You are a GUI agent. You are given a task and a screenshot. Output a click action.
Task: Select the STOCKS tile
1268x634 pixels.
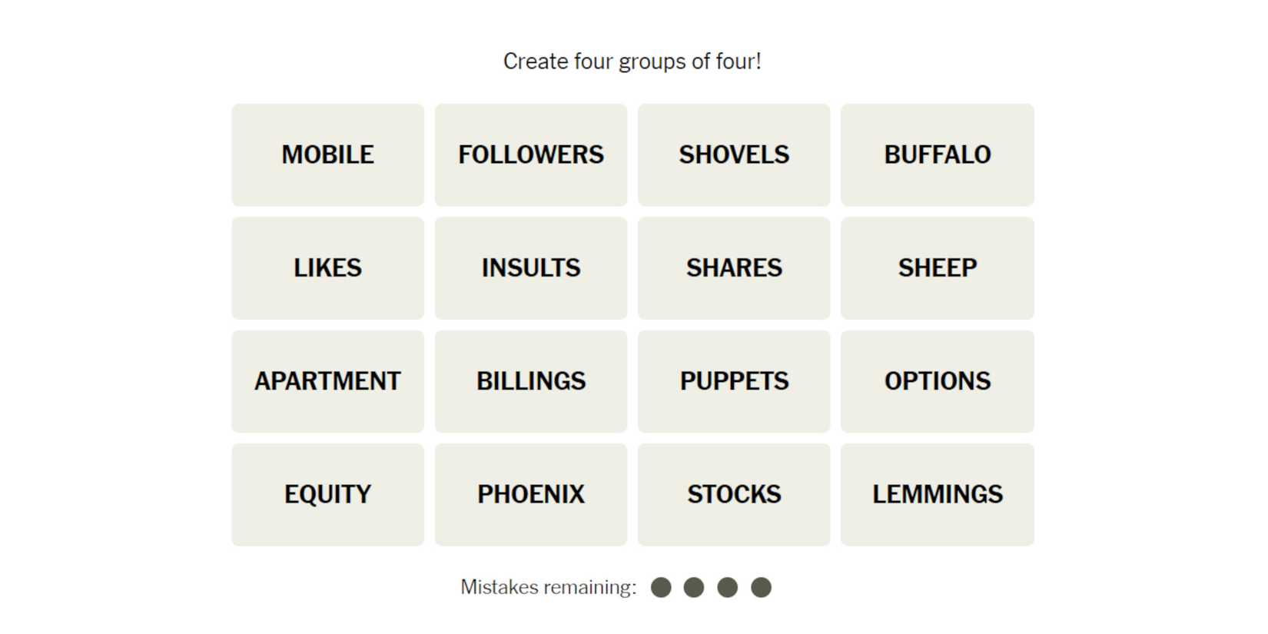[x=734, y=494]
